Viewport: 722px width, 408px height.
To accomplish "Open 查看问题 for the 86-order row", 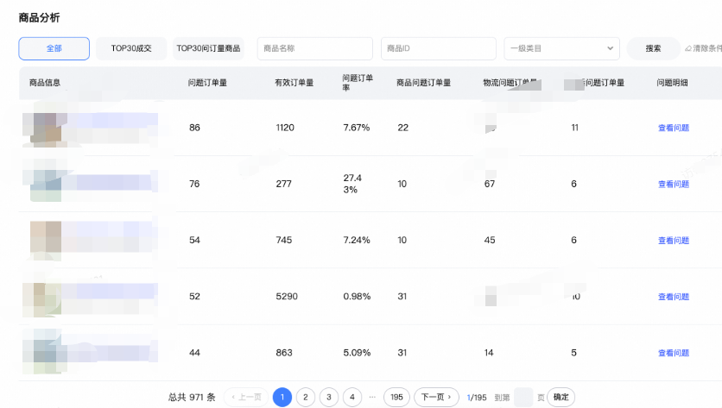I will point(673,128).
